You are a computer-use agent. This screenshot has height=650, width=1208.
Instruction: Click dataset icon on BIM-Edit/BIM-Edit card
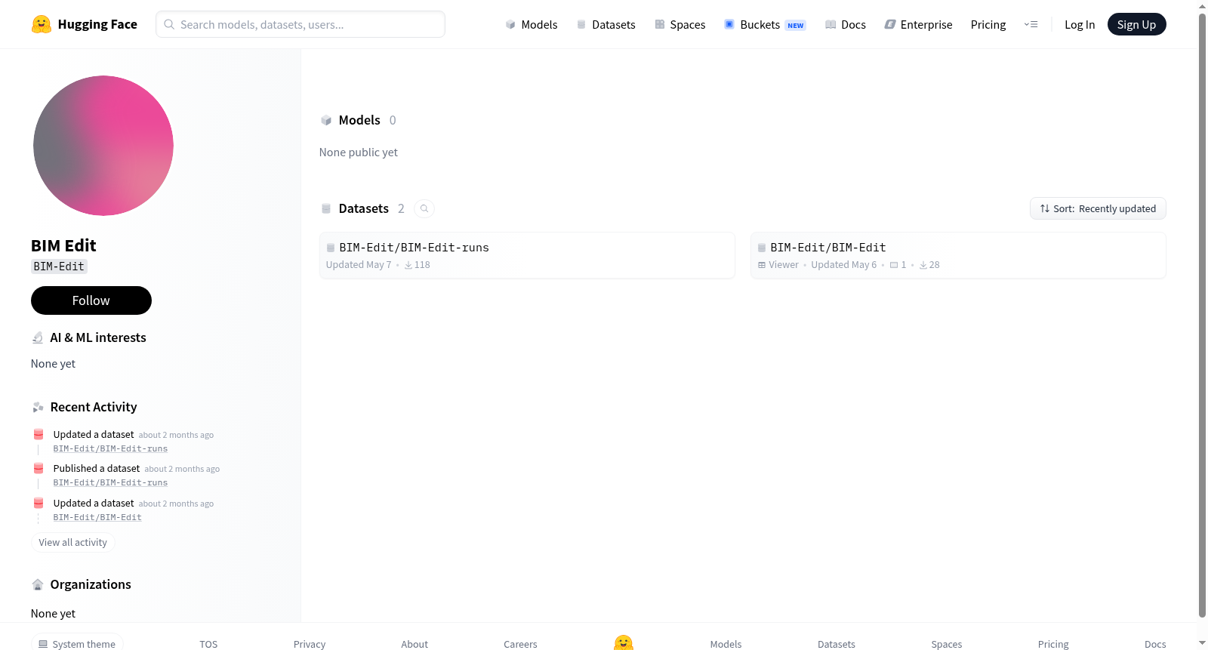click(762, 248)
